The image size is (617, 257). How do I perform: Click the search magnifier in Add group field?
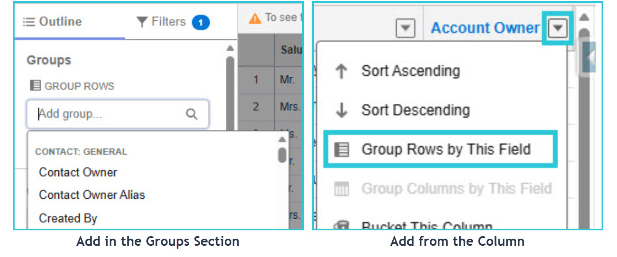pyautogui.click(x=191, y=114)
